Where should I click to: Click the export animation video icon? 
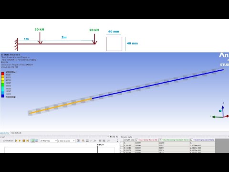[78, 141]
